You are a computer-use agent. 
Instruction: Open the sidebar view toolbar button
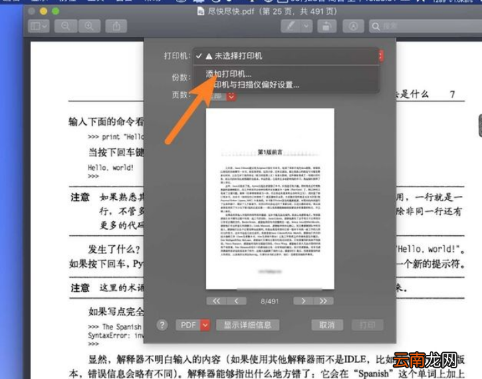(38, 26)
